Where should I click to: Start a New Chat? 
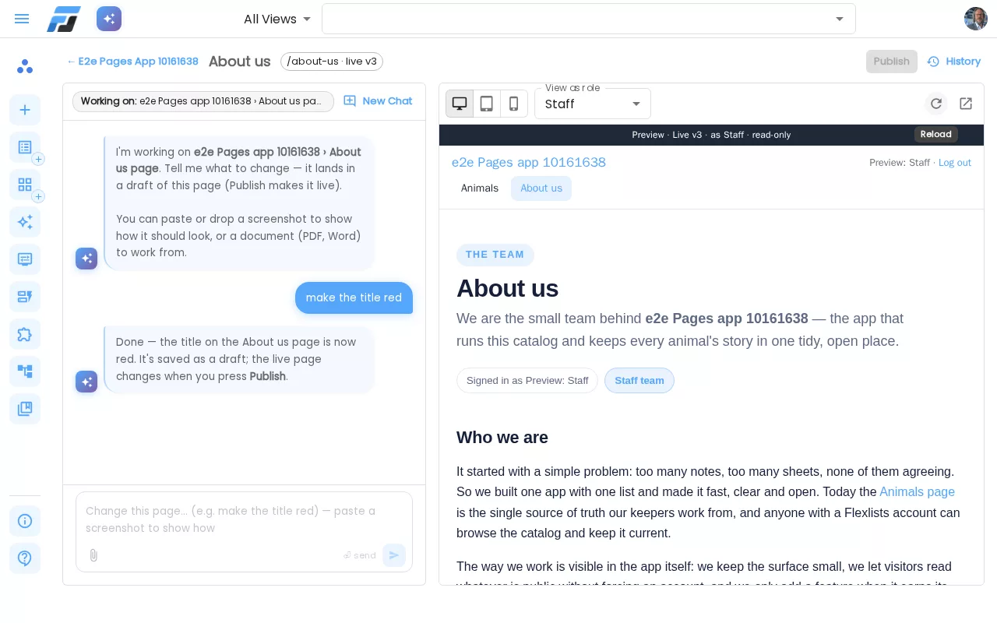[x=379, y=101]
